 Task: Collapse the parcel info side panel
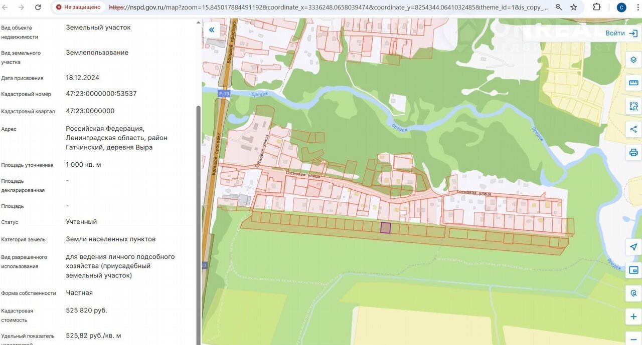(212, 30)
